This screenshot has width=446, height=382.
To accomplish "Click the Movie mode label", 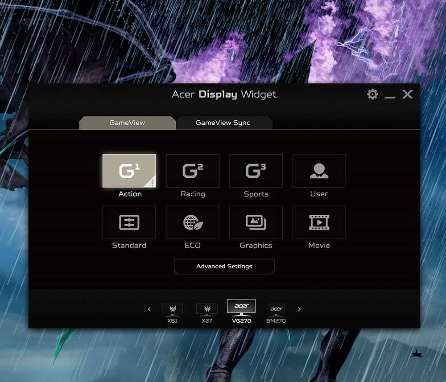I will tap(319, 245).
